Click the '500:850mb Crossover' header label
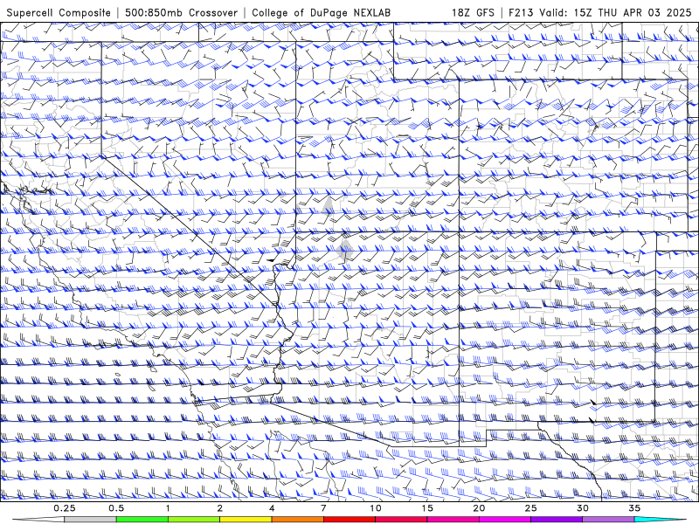The height and width of the screenshot is (524, 699). (182, 12)
